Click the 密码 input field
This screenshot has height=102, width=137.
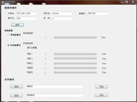coord(62,18)
